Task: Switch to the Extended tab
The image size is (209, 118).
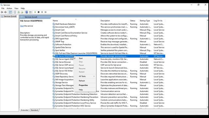Action: click(25, 110)
